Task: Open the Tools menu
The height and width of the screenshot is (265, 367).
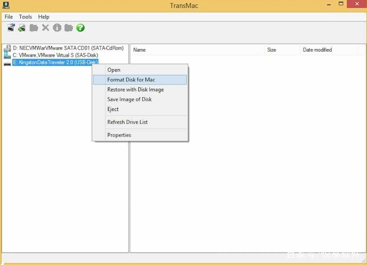Action: (25, 17)
